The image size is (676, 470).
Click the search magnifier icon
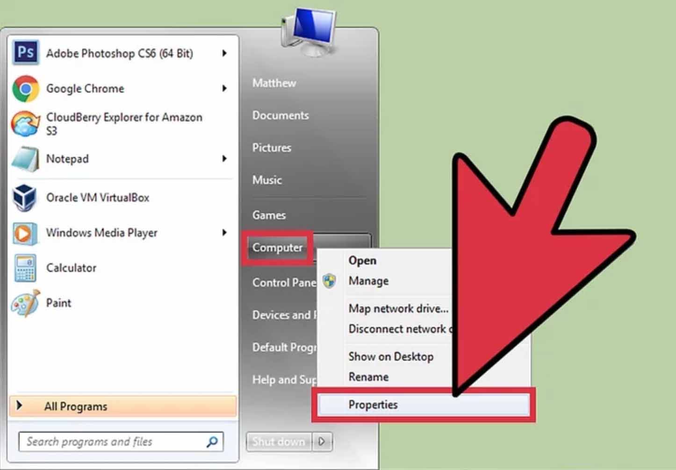point(212,442)
